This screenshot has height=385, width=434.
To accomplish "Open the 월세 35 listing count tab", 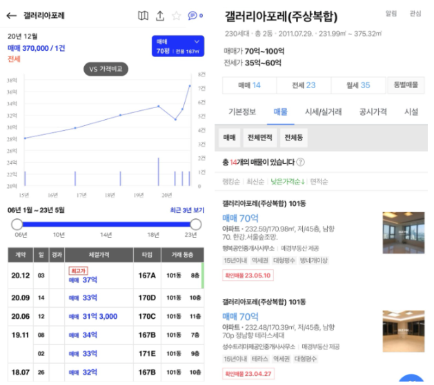I will click(x=358, y=85).
